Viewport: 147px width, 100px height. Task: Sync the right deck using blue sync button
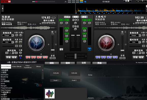tap(115, 57)
